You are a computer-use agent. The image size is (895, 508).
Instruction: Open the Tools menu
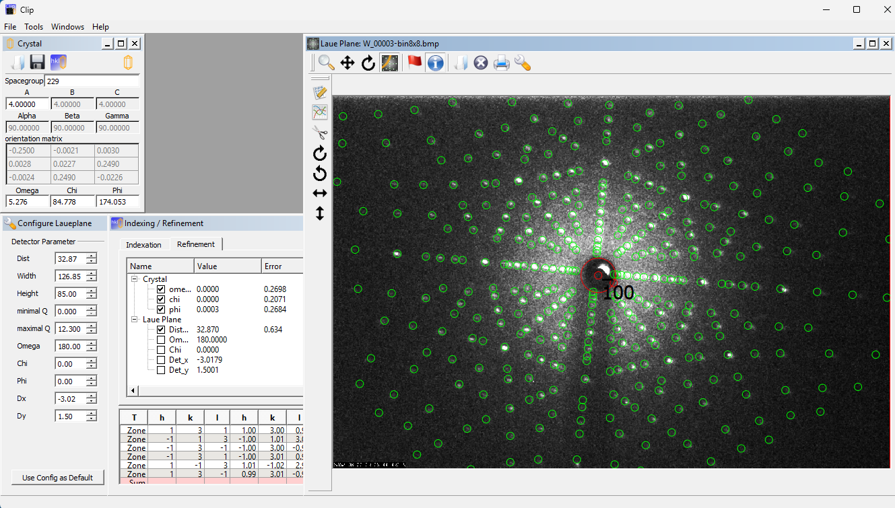34,27
